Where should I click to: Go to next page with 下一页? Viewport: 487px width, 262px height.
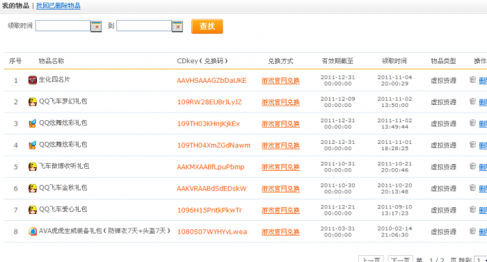coord(400,259)
